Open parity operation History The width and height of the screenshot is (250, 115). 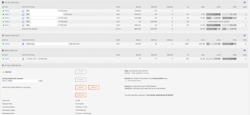[81, 95]
